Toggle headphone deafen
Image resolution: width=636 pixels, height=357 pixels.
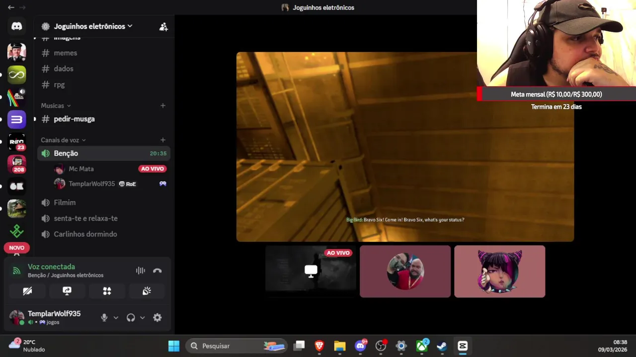click(131, 318)
